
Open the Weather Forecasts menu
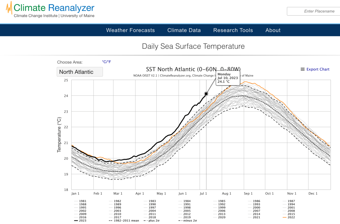tap(130, 30)
